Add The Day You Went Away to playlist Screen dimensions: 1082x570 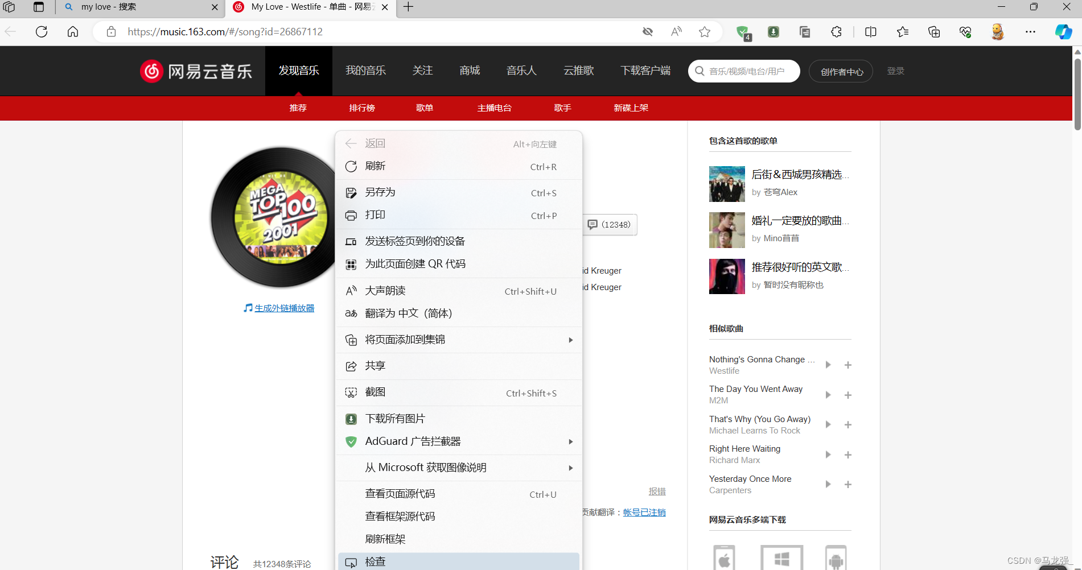pyautogui.click(x=848, y=395)
